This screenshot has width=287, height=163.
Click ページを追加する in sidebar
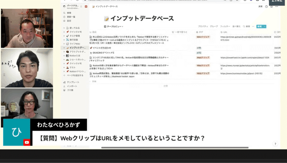point(74,75)
